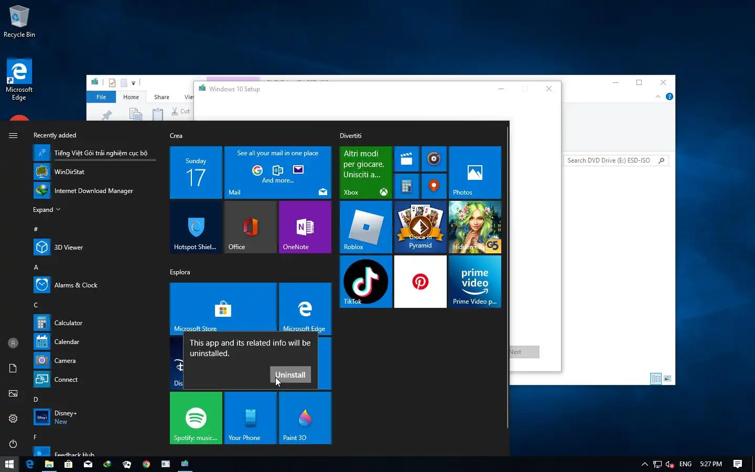Open Settings gear in Start sidebar
Viewport: 755px width, 472px height.
[x=13, y=419]
